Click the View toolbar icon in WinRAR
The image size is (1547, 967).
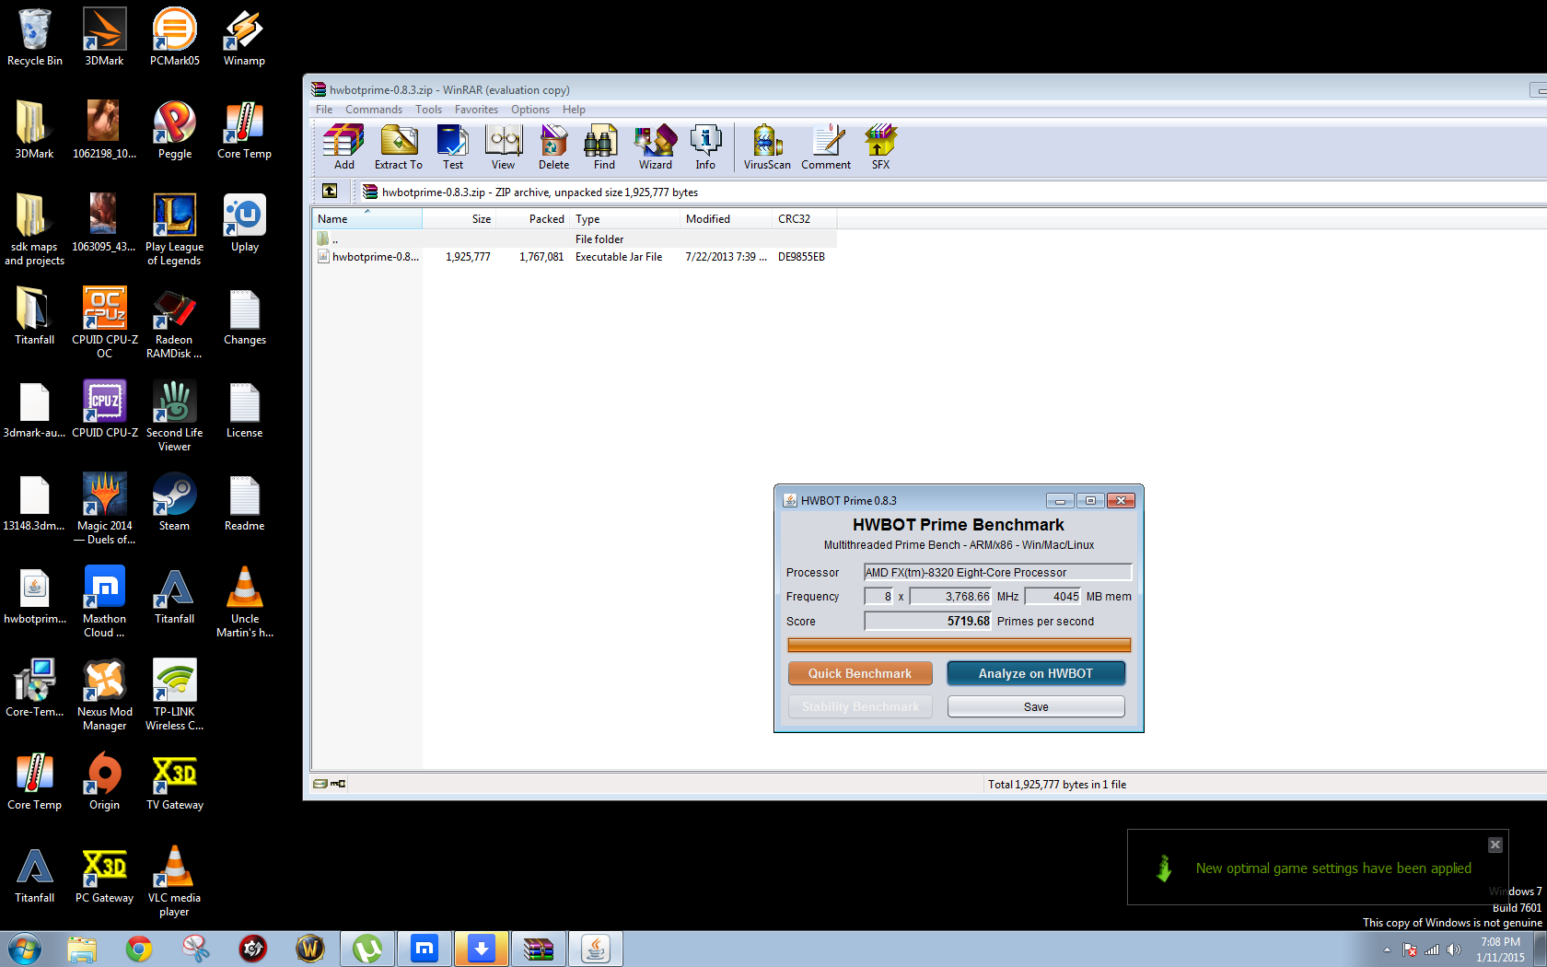coord(504,147)
